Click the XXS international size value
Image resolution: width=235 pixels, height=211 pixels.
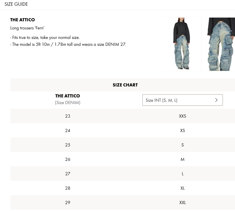[182, 116]
